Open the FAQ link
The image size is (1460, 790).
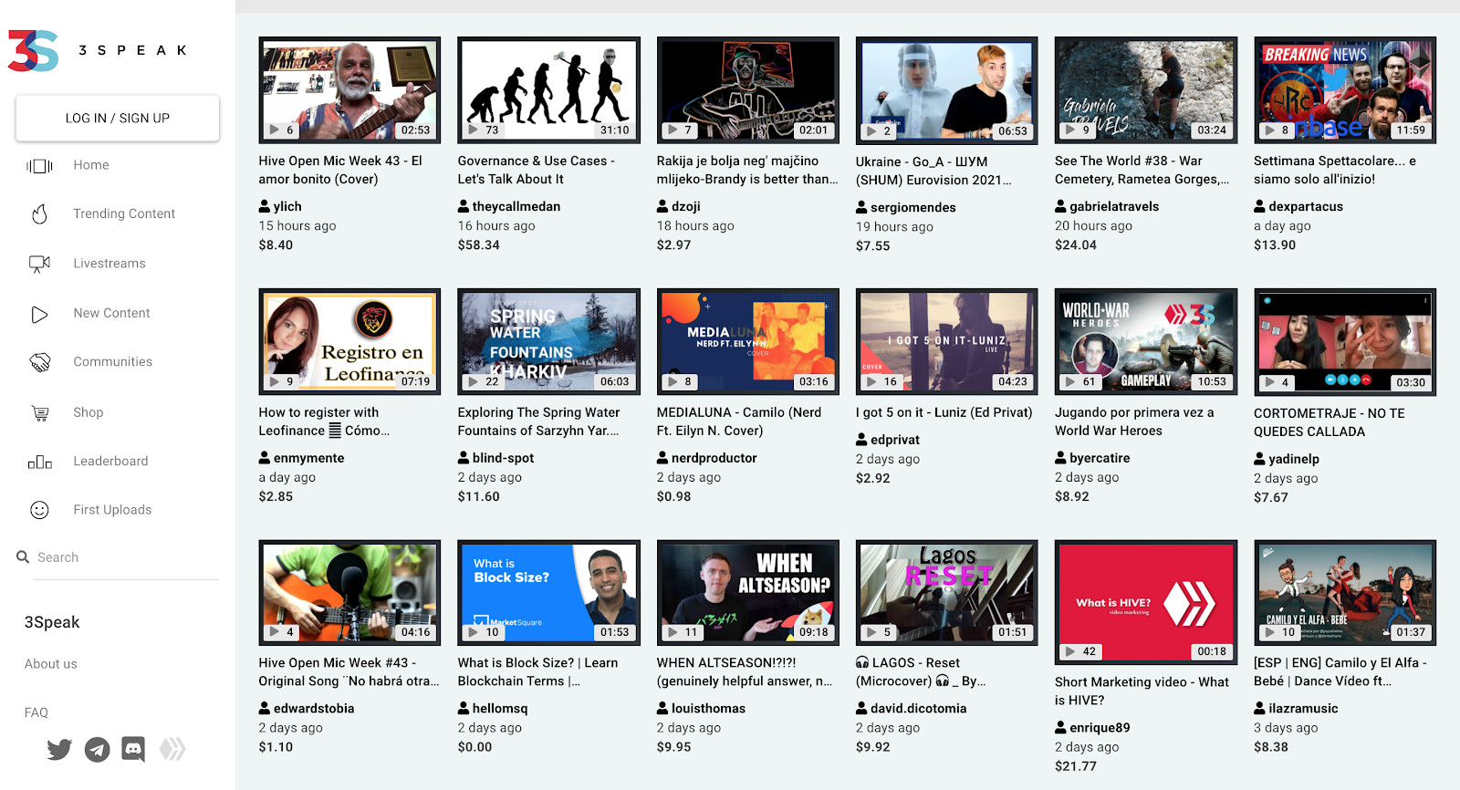pos(36,712)
